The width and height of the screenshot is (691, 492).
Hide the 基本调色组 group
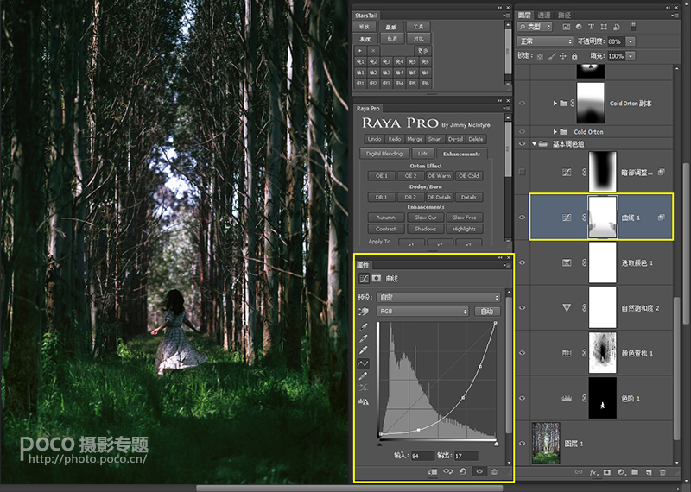523,143
